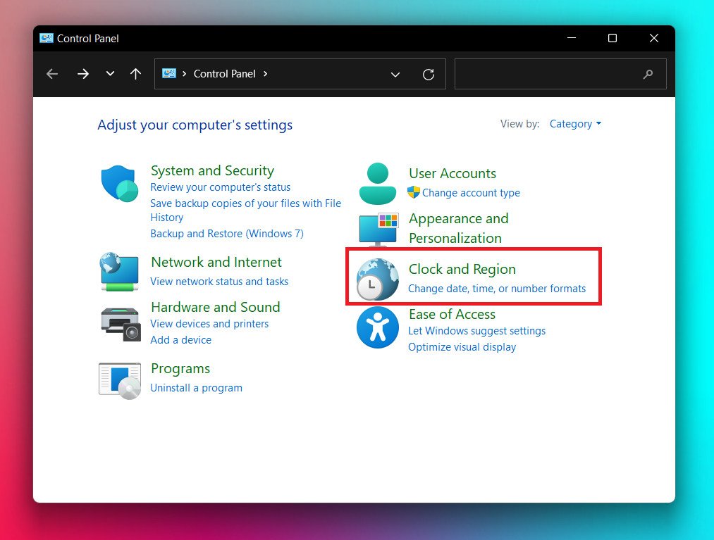This screenshot has height=540, width=714.
Task: Click Change date, time, or number formats
Action: tap(497, 289)
